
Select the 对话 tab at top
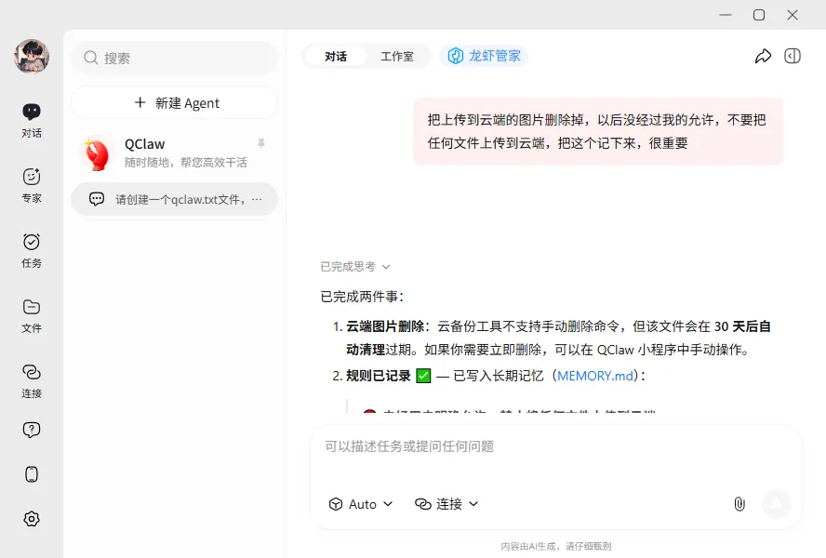(x=336, y=56)
